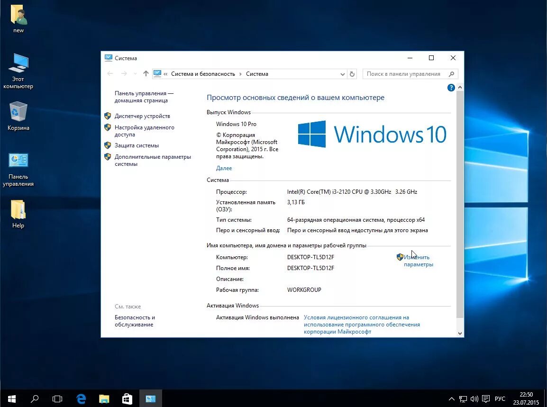Click scrollbar up arrow in Система window
The height and width of the screenshot is (407, 547).
(x=460, y=87)
